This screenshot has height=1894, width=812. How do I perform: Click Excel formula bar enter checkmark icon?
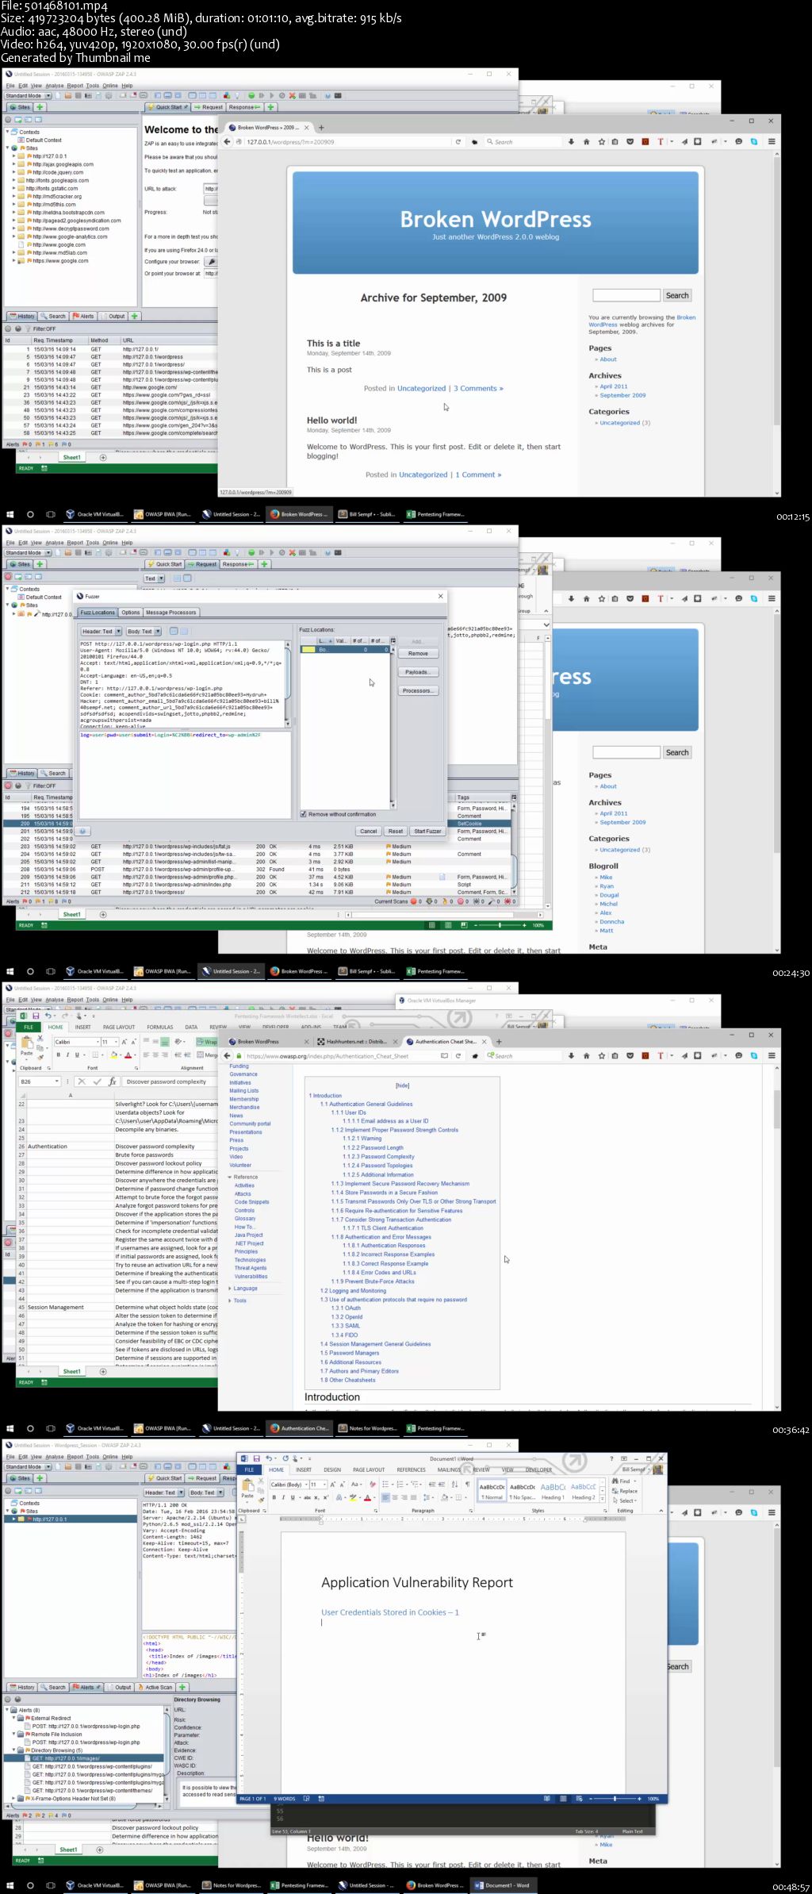click(x=97, y=1081)
